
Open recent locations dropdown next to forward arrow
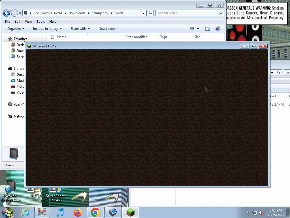click(20, 13)
